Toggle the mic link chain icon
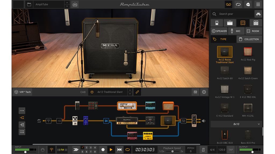Screen dimensions: 275x154 pyautogui.click(x=137, y=92)
